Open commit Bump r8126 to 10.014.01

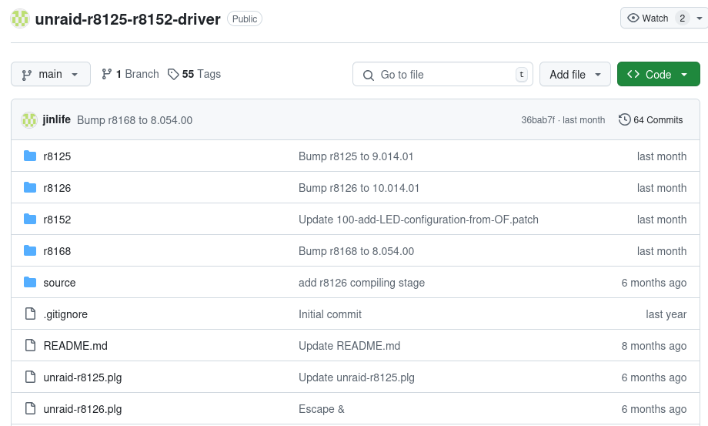tap(359, 188)
